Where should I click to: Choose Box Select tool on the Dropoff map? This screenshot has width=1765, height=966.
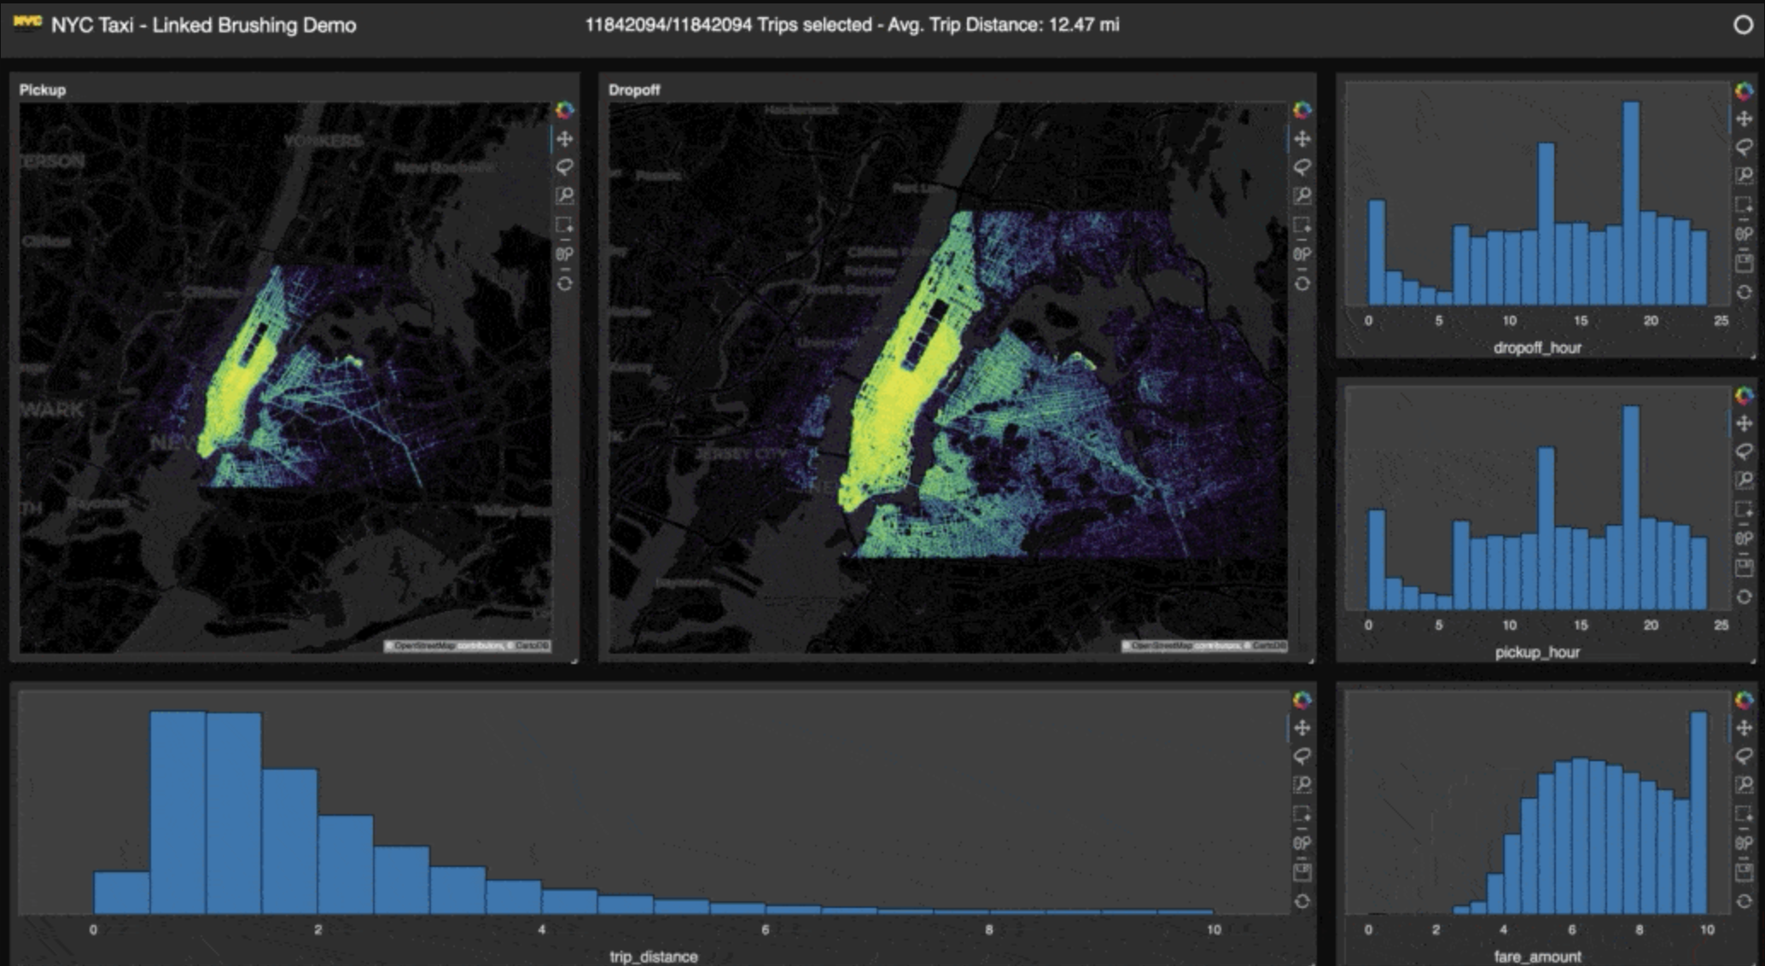tap(1302, 225)
